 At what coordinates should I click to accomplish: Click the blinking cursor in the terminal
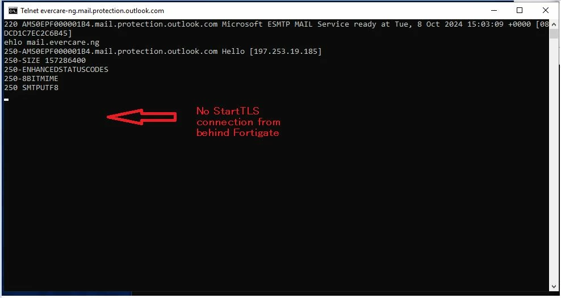click(6, 100)
